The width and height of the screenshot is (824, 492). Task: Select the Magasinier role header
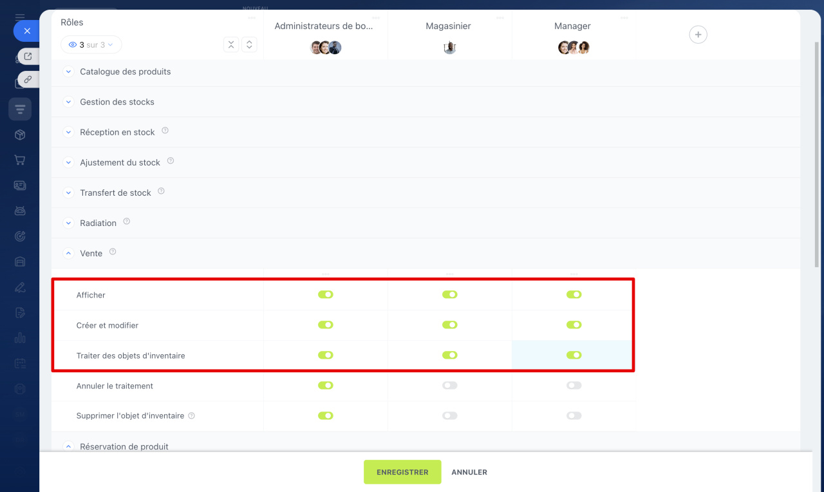(449, 26)
